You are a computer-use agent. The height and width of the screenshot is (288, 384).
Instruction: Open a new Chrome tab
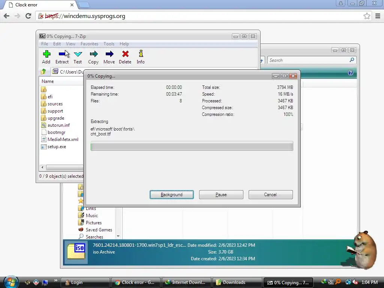pos(84,5)
